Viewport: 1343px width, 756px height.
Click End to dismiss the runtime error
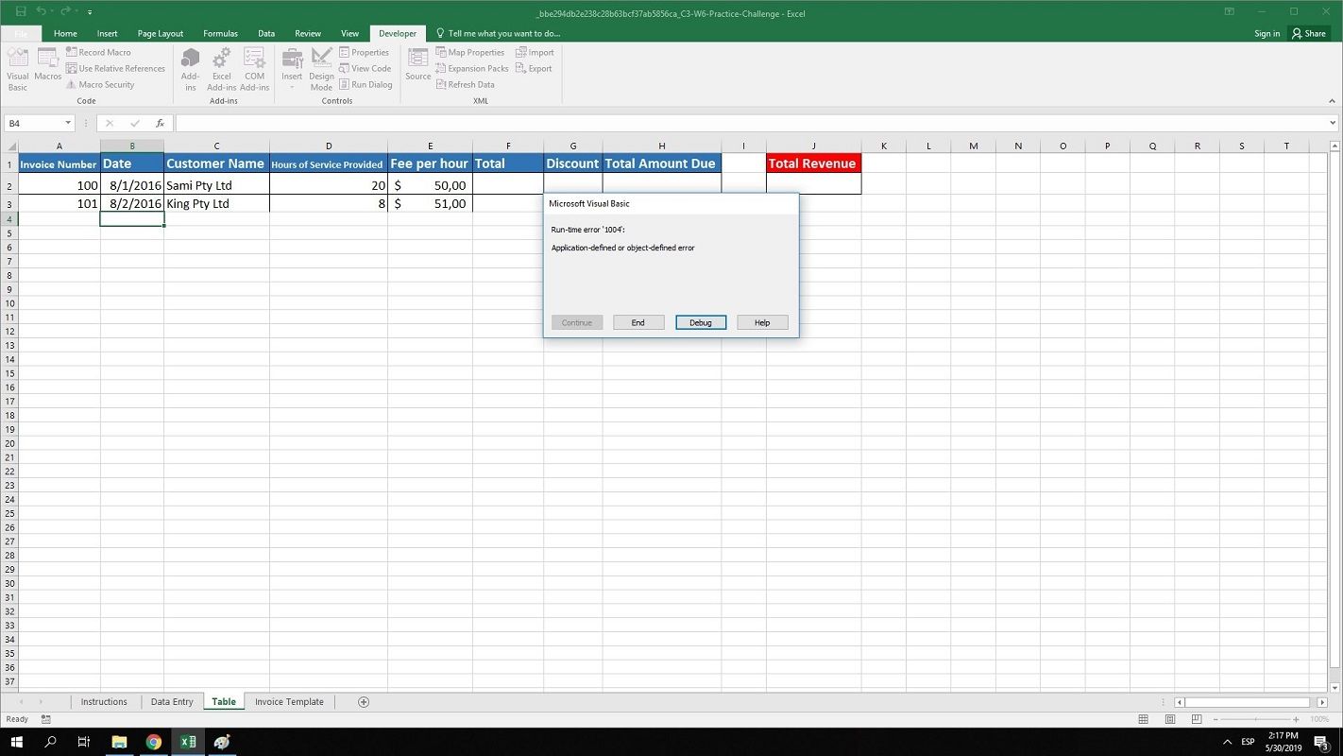coord(637,322)
